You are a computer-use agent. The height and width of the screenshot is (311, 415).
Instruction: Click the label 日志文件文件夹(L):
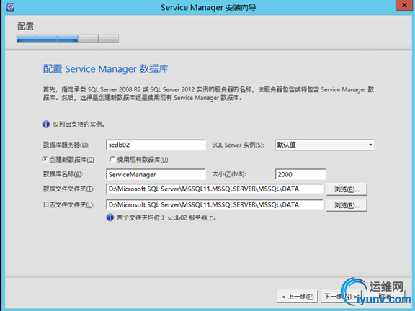[69, 204]
